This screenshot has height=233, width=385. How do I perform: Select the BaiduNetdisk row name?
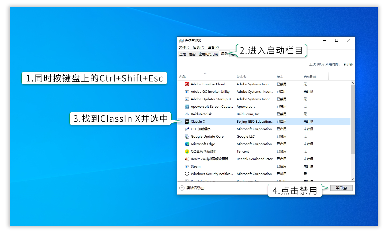pyautogui.click(x=201, y=114)
